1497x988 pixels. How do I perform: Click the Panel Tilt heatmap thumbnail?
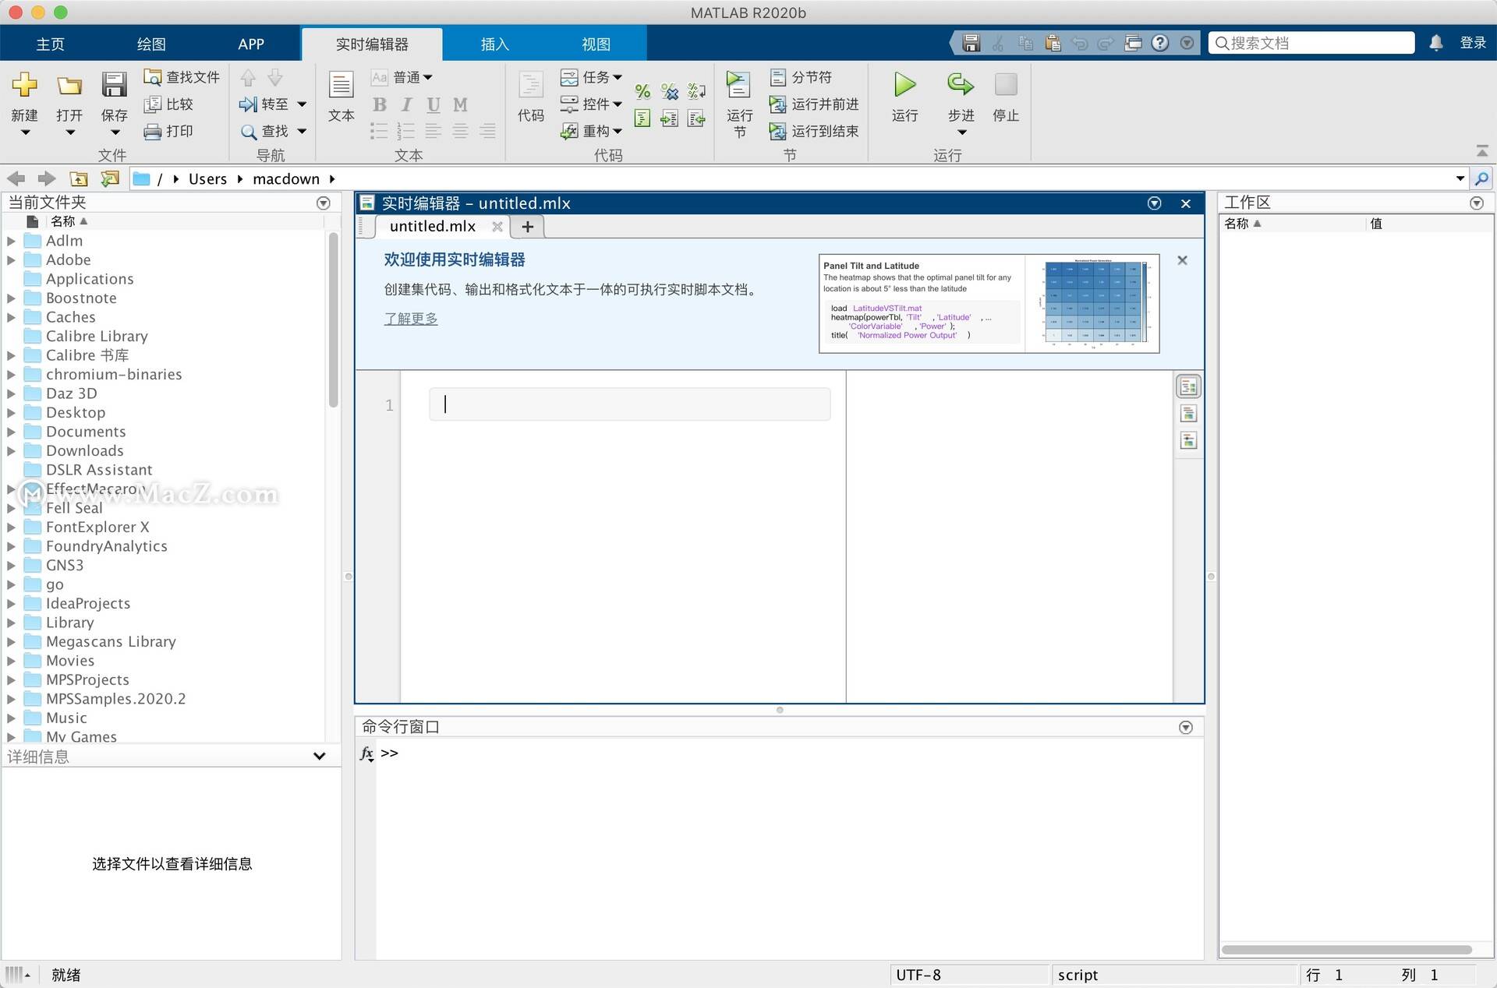[x=1092, y=303]
